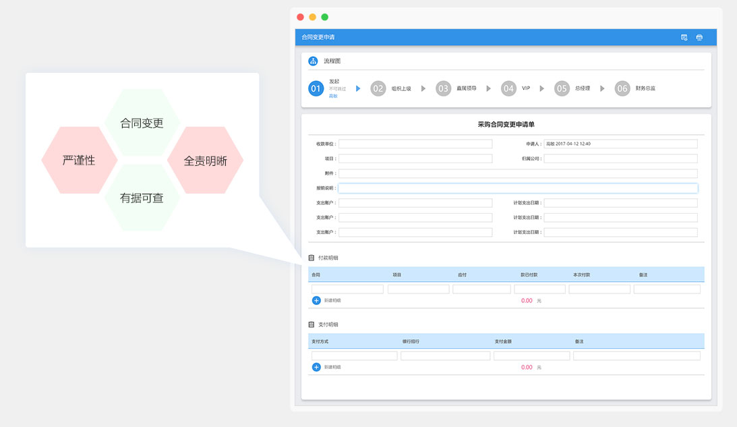Select step 01 发起 circle
Screen dimensions: 737x427
click(316, 88)
